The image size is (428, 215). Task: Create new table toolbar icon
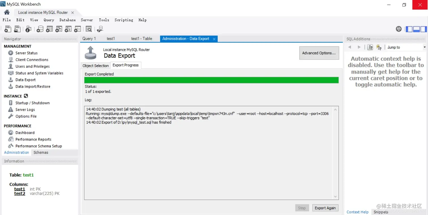[49, 29]
